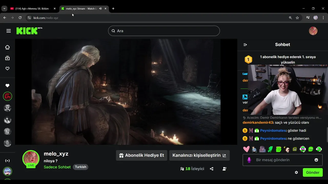Image resolution: width=328 pixels, height=184 pixels.
Task: Click the Gönder send button
Action: [x=313, y=172]
